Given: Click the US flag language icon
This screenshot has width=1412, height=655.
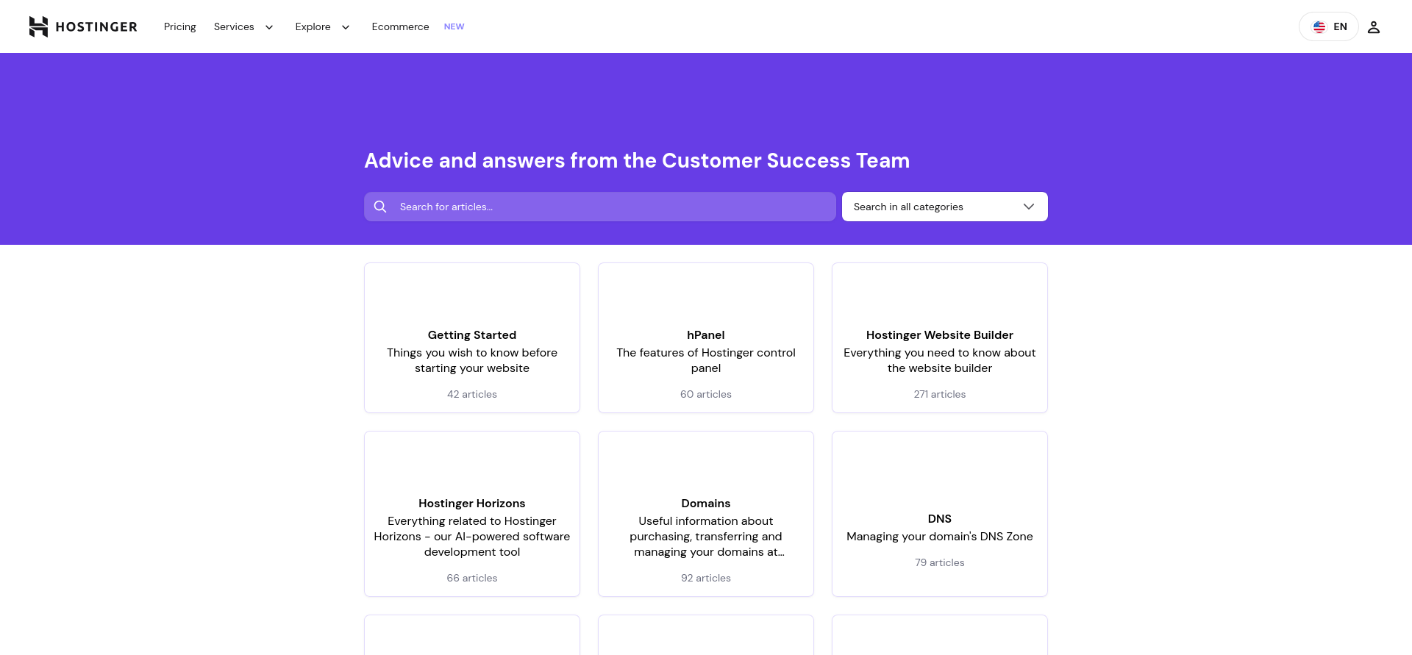Looking at the screenshot, I should pos(1319,26).
